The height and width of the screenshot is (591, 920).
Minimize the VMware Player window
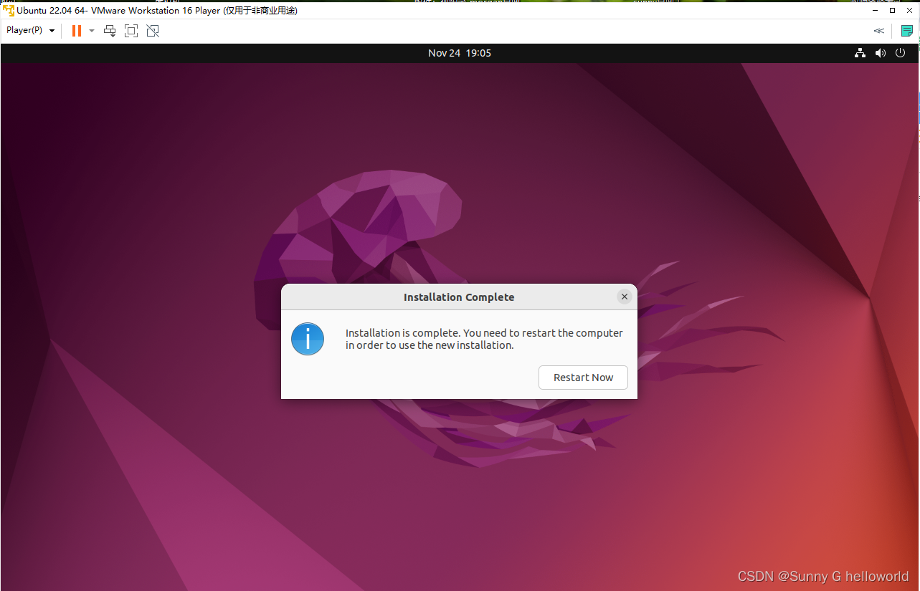point(874,10)
